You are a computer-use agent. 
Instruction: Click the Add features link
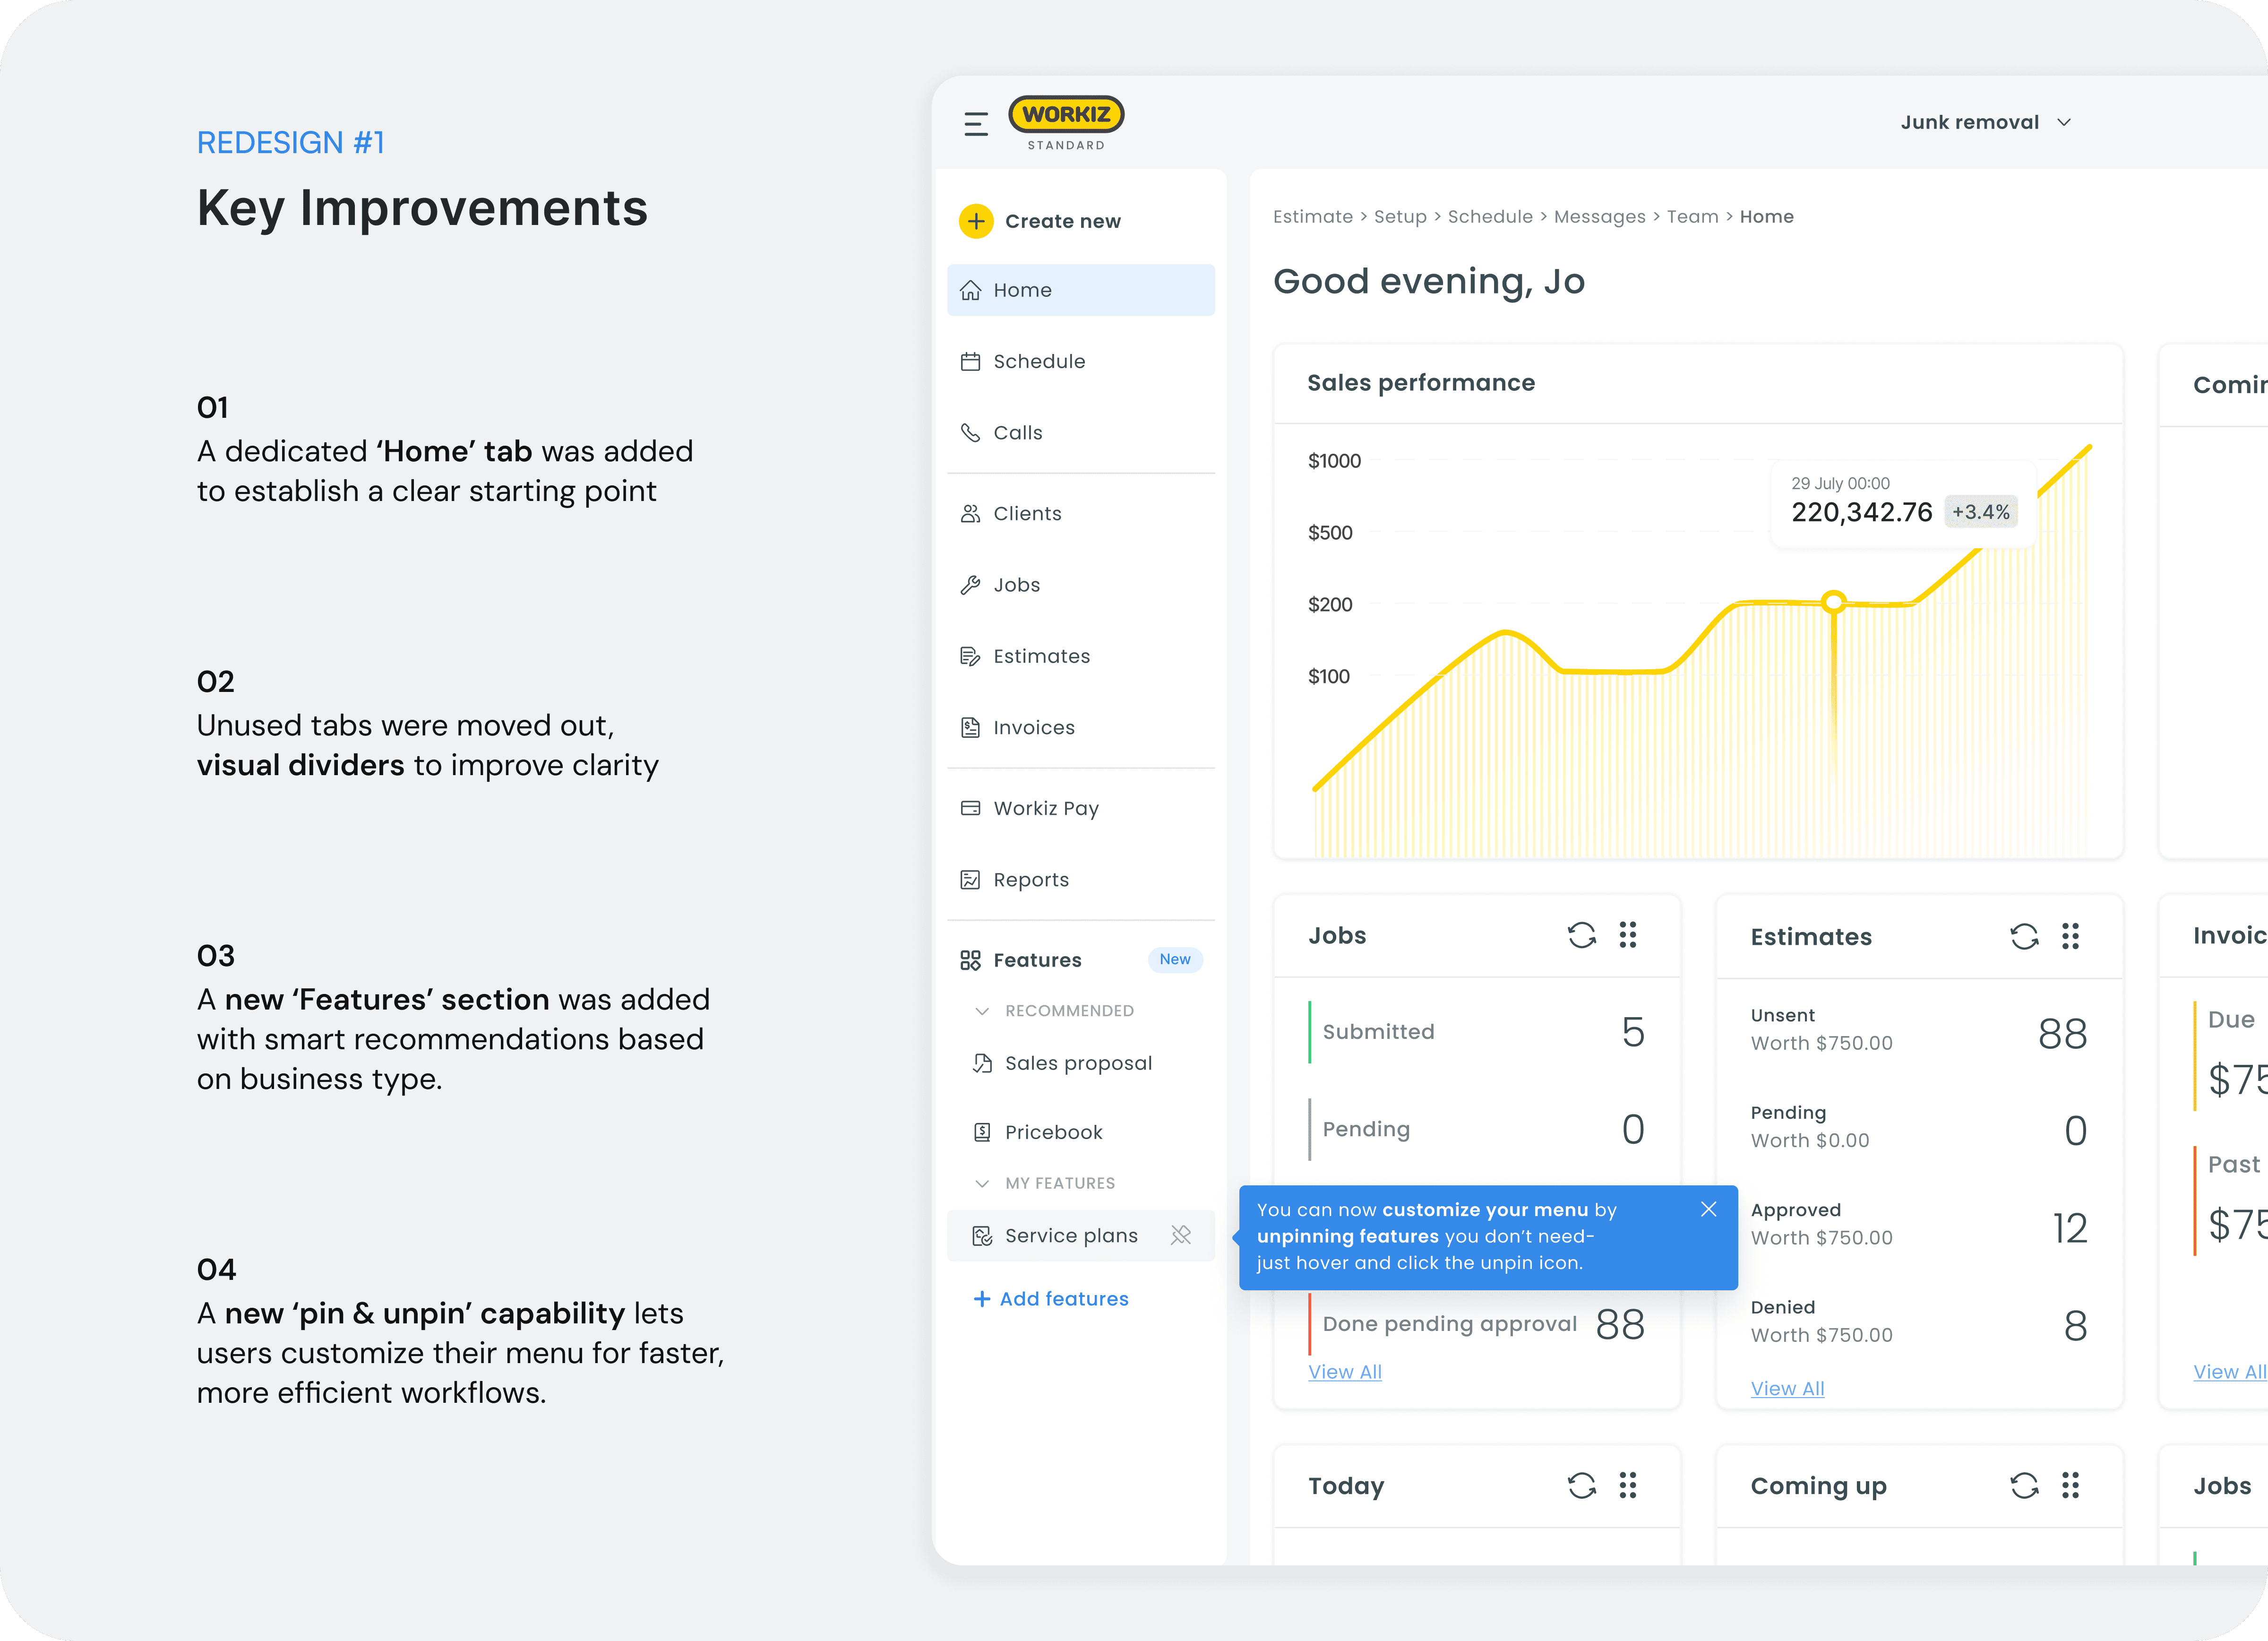(1052, 1298)
